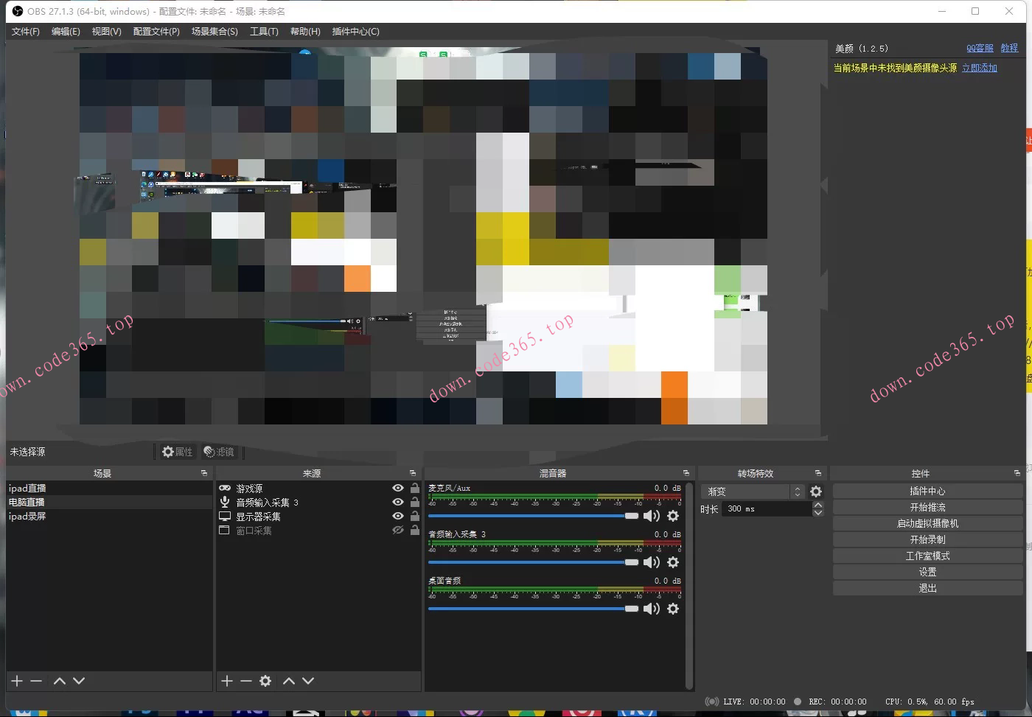This screenshot has width=1032, height=717.
Task: Toggle the lock on 显示器采集
Action: pos(415,516)
